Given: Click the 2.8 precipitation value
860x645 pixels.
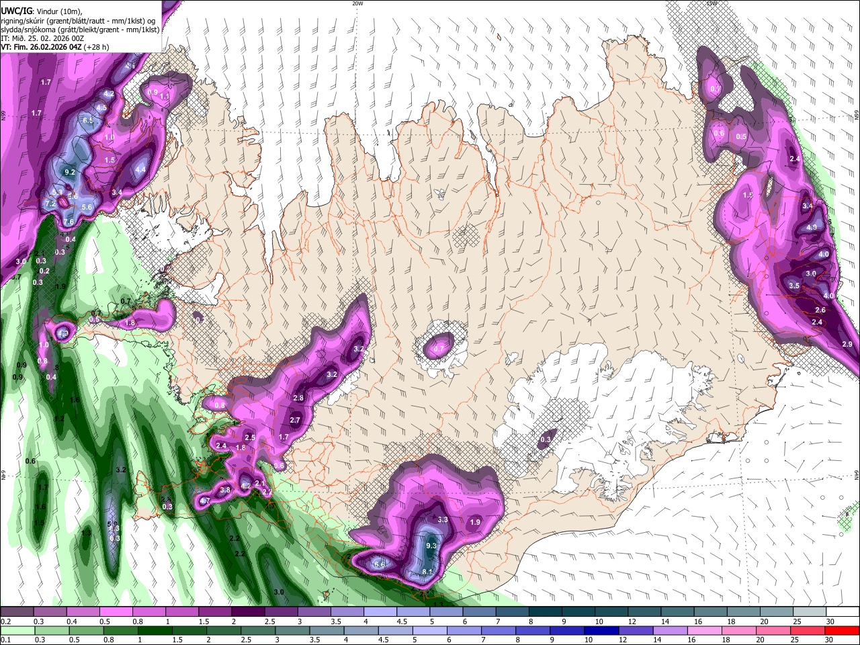Looking at the screenshot, I should [299, 398].
